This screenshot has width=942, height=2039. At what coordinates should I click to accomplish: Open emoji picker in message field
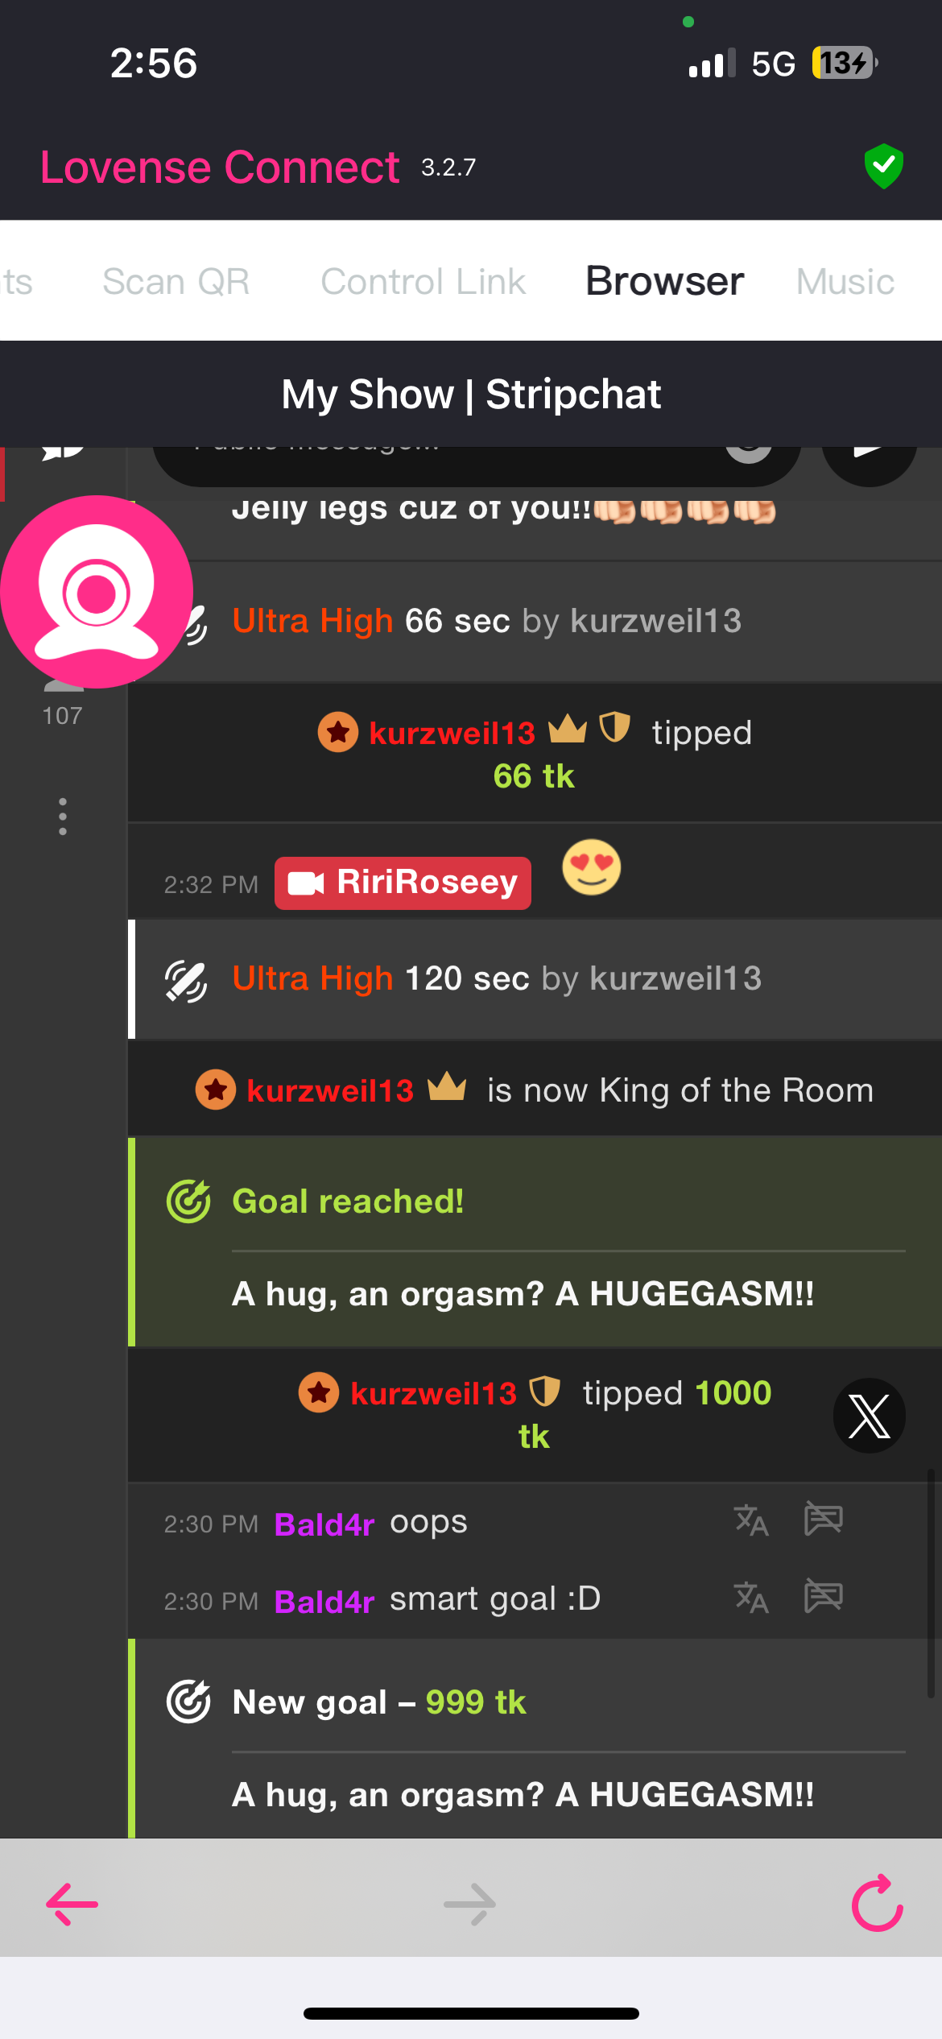coord(749,453)
